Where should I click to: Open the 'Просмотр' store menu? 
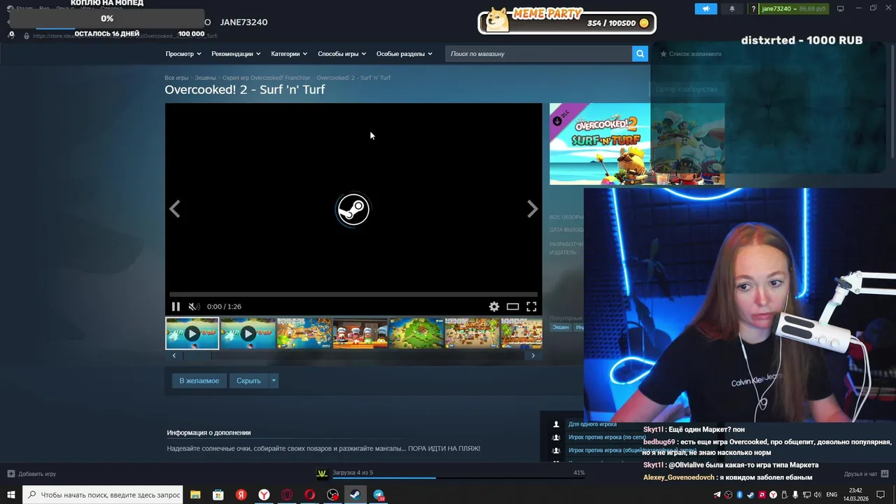click(x=183, y=54)
